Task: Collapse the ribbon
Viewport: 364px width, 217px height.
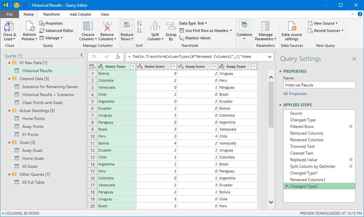Action: [353, 14]
